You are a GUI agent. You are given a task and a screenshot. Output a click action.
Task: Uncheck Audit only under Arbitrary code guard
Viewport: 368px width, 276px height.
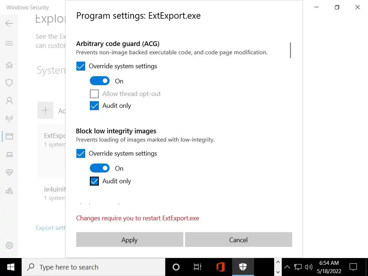(94, 106)
